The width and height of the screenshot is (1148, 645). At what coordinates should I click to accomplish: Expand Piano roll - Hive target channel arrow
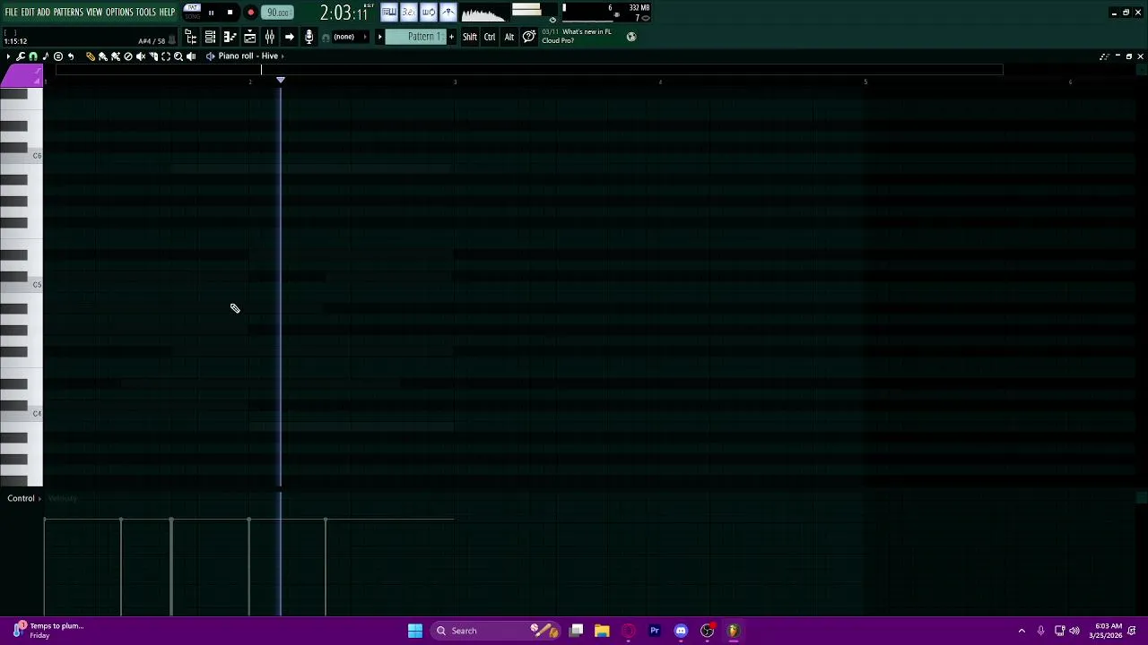(x=282, y=56)
